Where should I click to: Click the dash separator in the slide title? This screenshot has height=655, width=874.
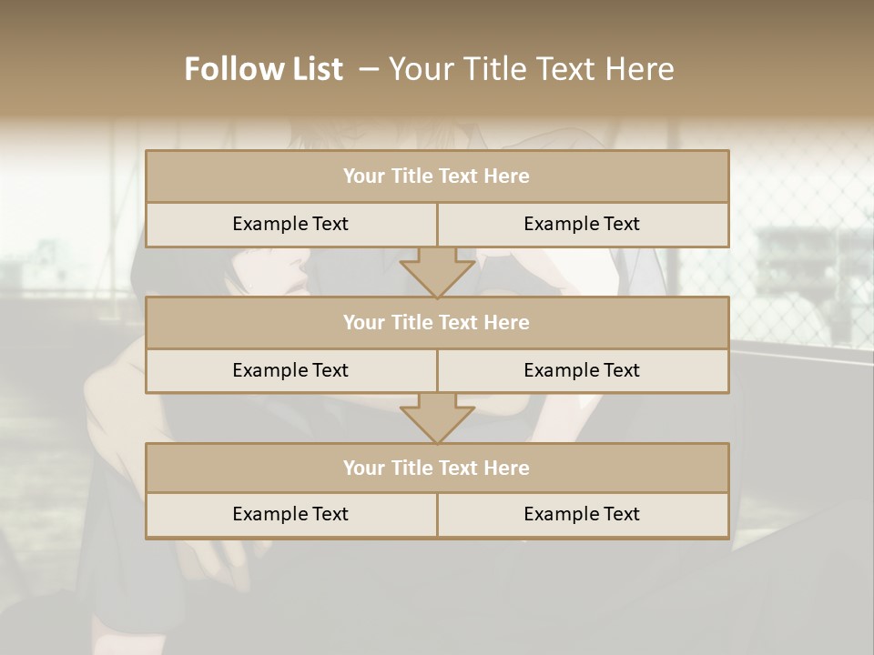click(369, 69)
